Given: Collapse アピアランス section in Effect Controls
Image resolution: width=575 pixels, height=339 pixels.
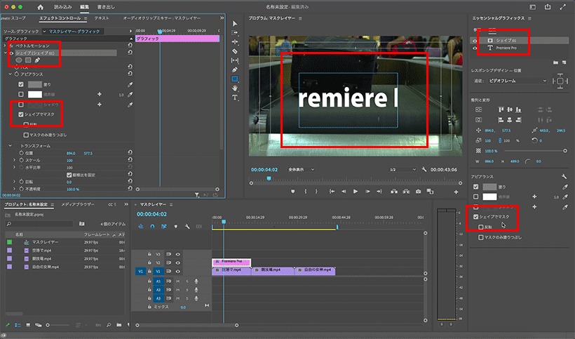Looking at the screenshot, I should (x=10, y=74).
